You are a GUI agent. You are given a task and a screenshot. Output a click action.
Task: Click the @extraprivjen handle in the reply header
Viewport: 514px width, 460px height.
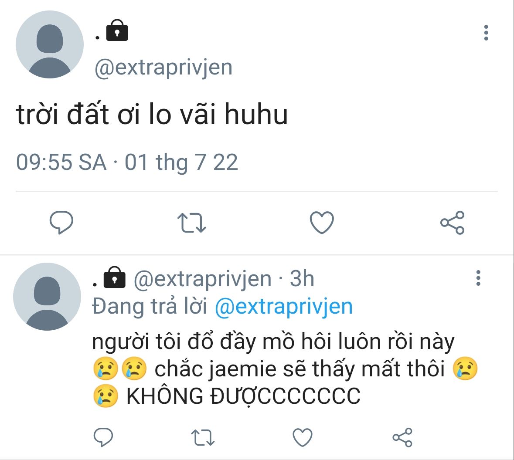(203, 279)
